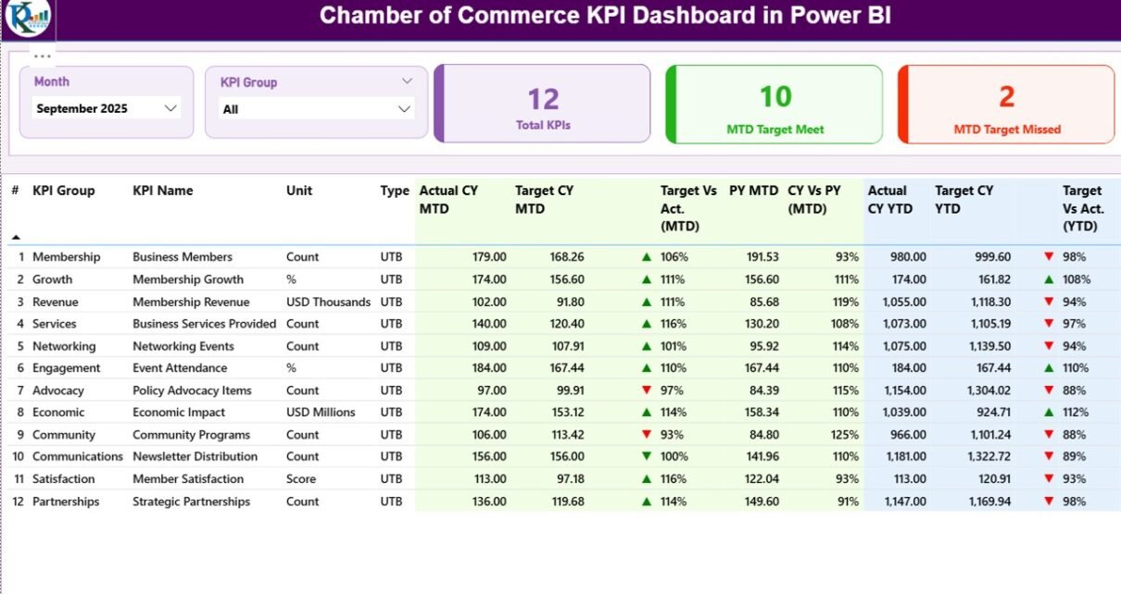Viewport: 1121px width, 594px height.
Task: Click the sort arrow under the # column
Action: tap(16, 237)
